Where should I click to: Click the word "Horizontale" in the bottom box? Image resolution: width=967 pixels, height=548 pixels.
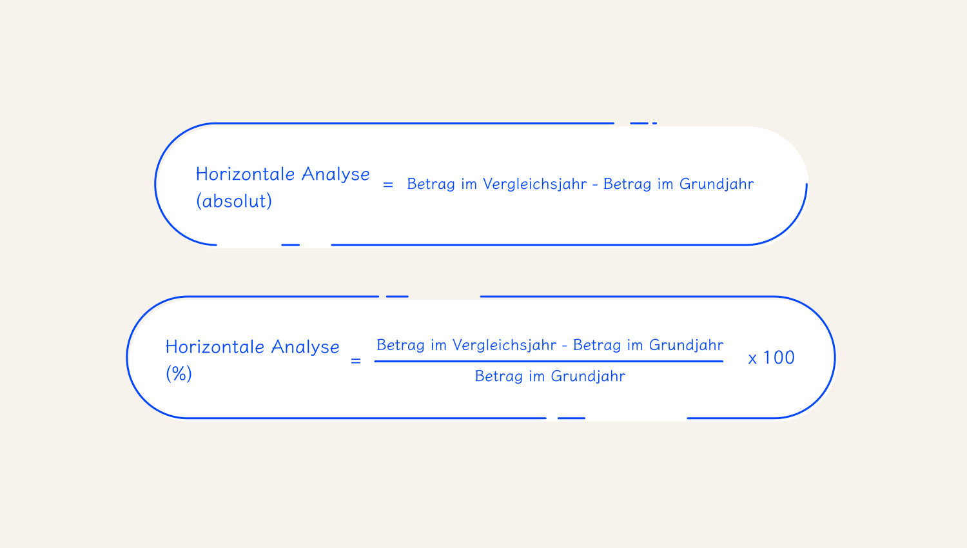tap(215, 347)
